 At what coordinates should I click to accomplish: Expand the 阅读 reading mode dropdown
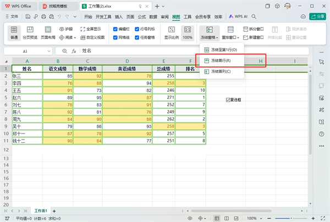pyautogui.click(x=69, y=37)
